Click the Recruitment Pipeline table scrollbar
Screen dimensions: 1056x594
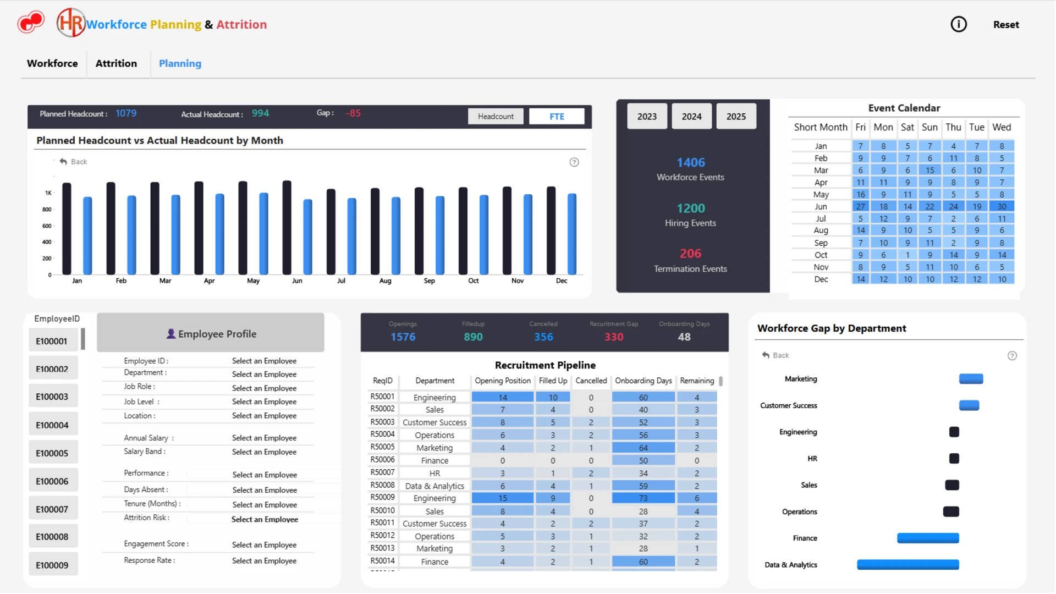tap(721, 381)
